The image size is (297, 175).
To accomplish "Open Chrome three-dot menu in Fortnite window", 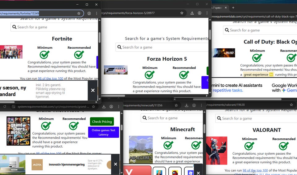I will pyautogui.click(x=97, y=14).
